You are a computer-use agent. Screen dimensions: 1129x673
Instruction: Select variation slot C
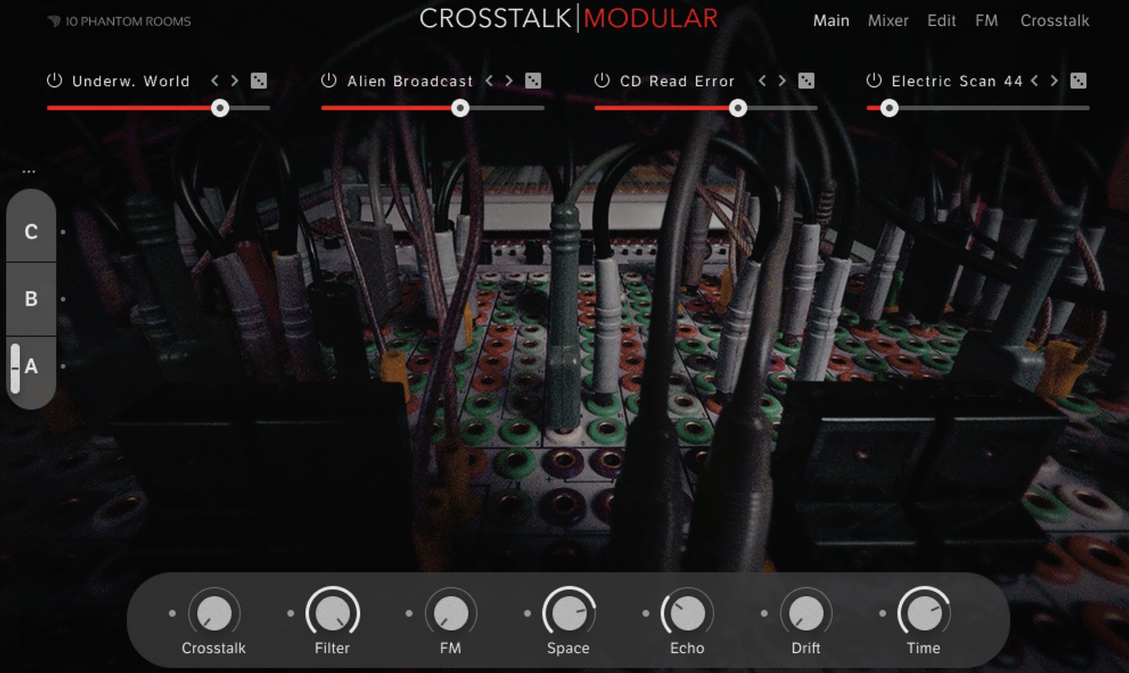pyautogui.click(x=30, y=232)
